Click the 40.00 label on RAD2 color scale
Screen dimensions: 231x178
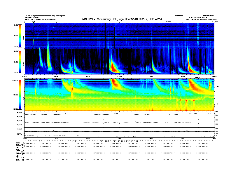point(16,25)
